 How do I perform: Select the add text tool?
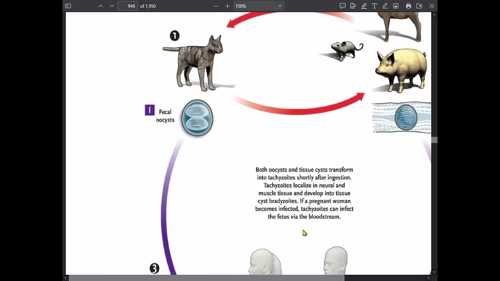374,6
